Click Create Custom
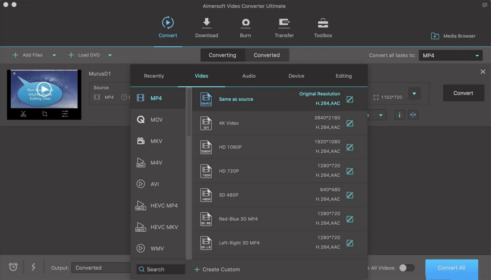491x280 pixels. click(x=217, y=269)
